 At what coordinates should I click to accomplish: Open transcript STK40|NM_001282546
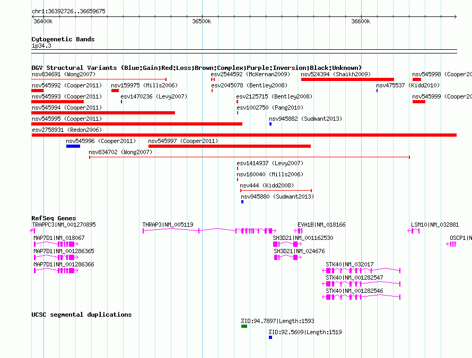[x=354, y=291]
